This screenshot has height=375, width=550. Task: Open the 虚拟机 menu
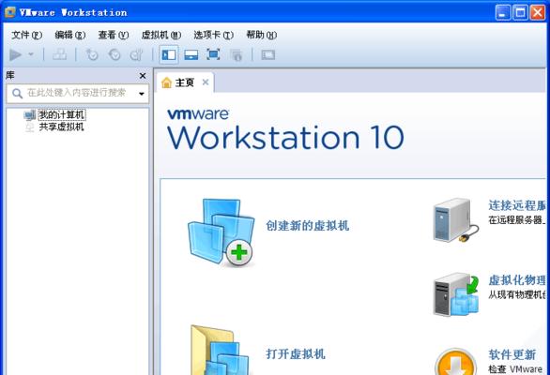tap(161, 35)
